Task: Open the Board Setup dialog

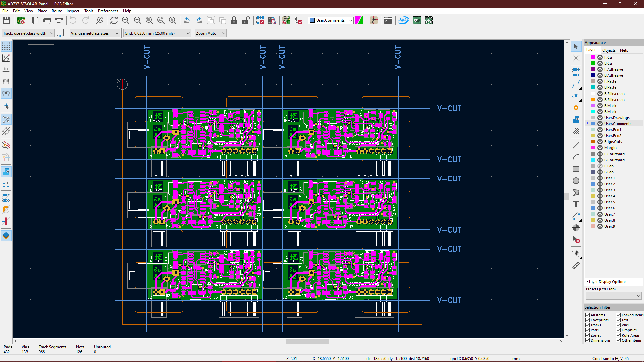Action: point(21,20)
